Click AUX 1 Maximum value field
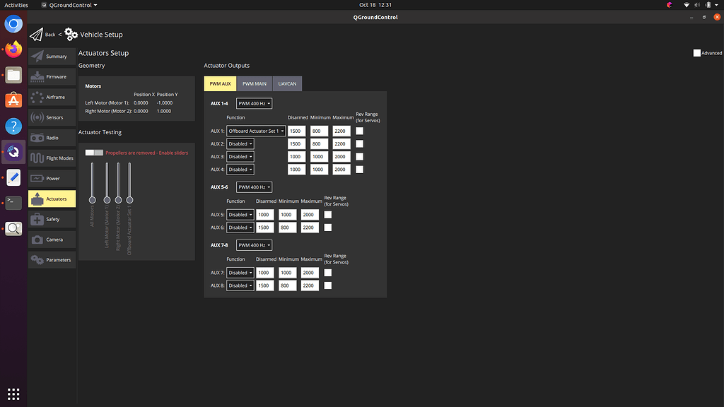Image resolution: width=724 pixels, height=407 pixels. [x=341, y=131]
